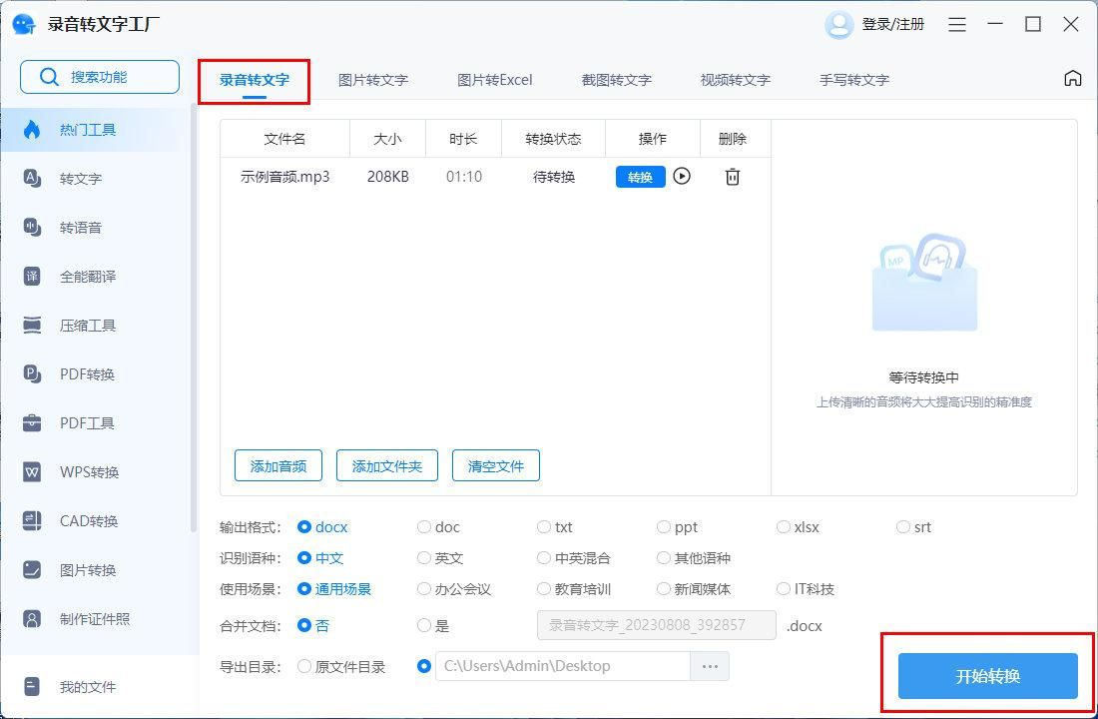Viewport: 1098px width, 719px height.
Task: Click the 搜索功能 search box
Action: [100, 77]
